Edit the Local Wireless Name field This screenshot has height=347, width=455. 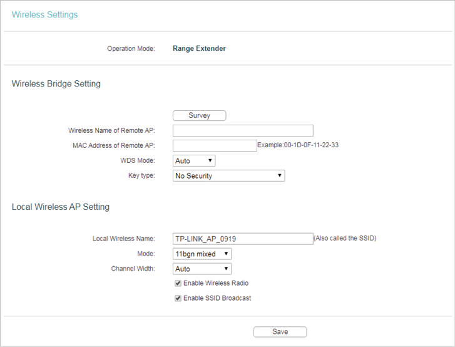(x=243, y=239)
